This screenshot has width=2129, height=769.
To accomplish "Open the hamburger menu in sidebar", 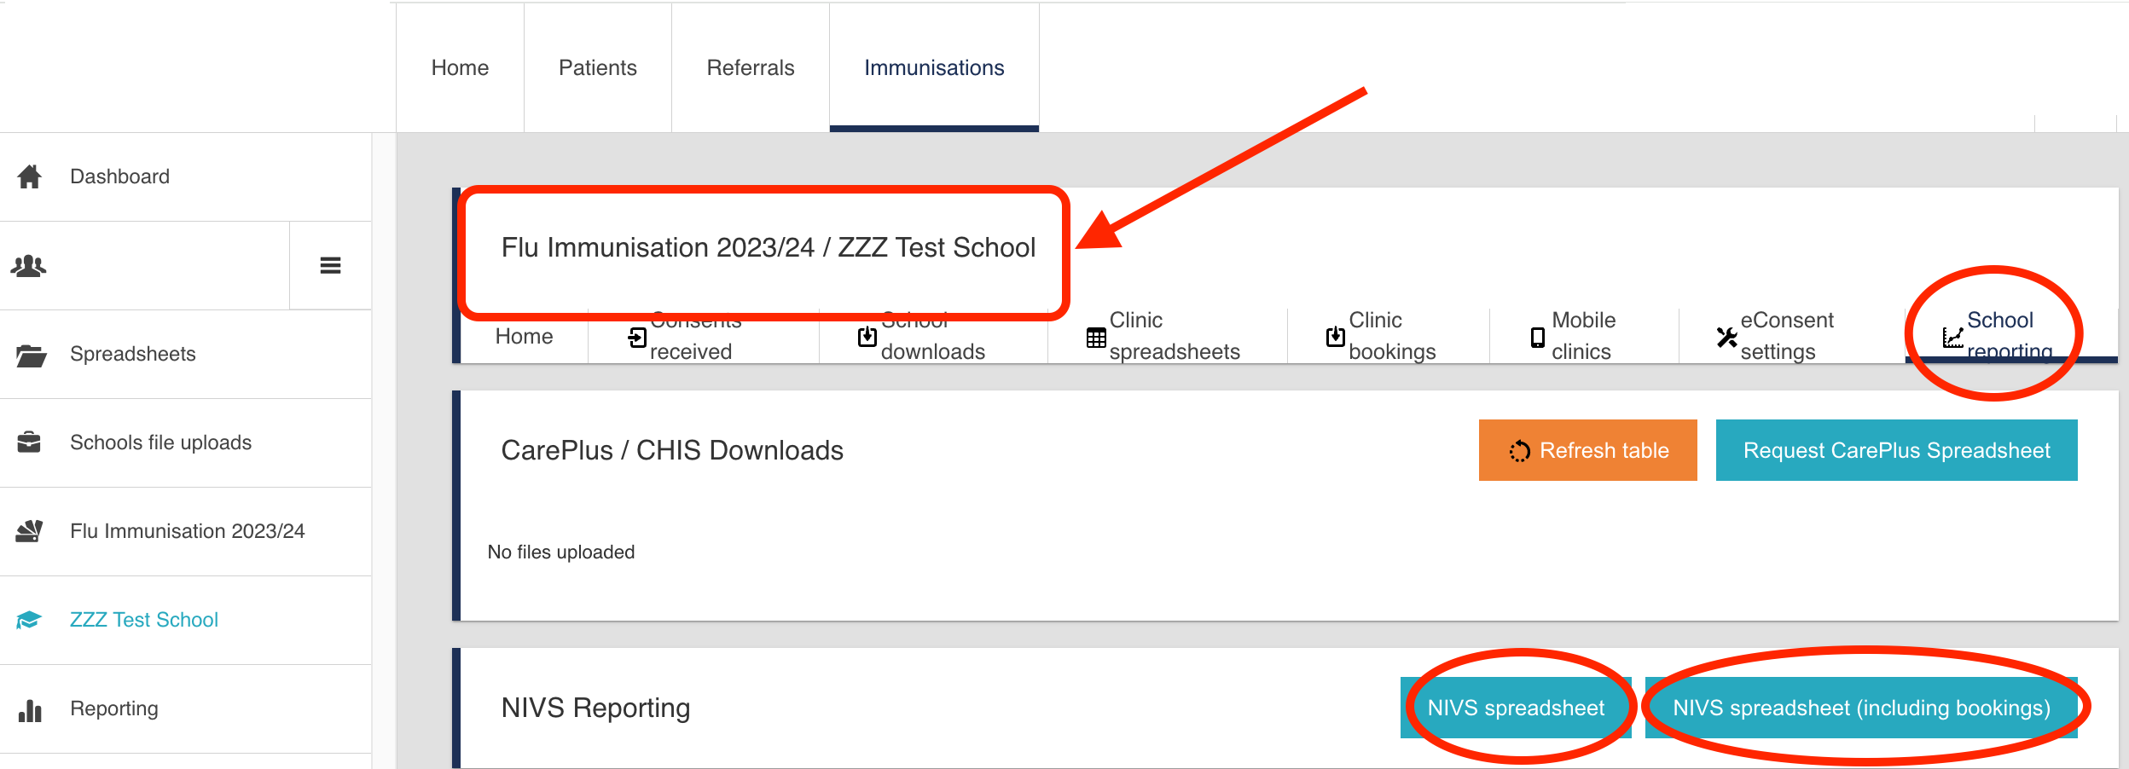I will tap(330, 266).
